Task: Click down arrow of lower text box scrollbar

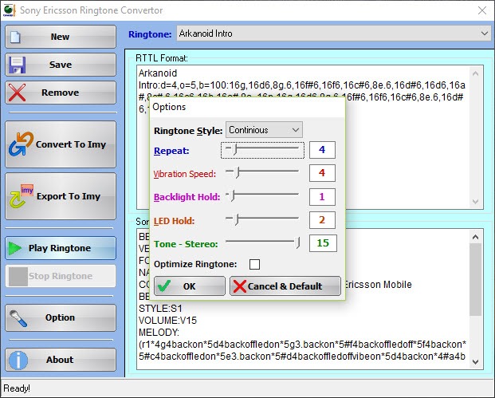Action: [x=475, y=362]
